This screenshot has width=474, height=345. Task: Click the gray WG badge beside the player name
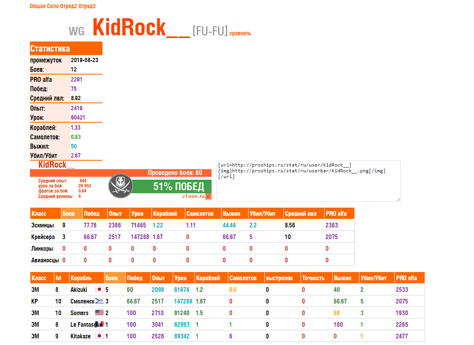tap(76, 31)
